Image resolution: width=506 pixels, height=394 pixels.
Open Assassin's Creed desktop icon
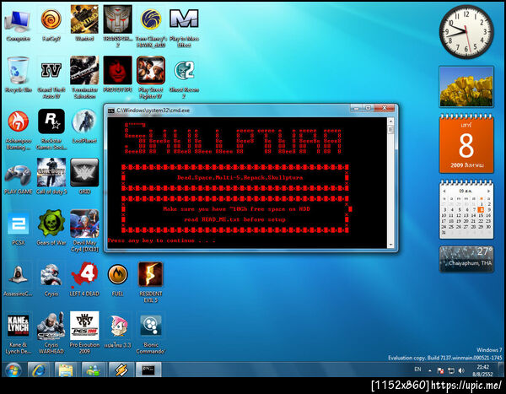tap(18, 279)
